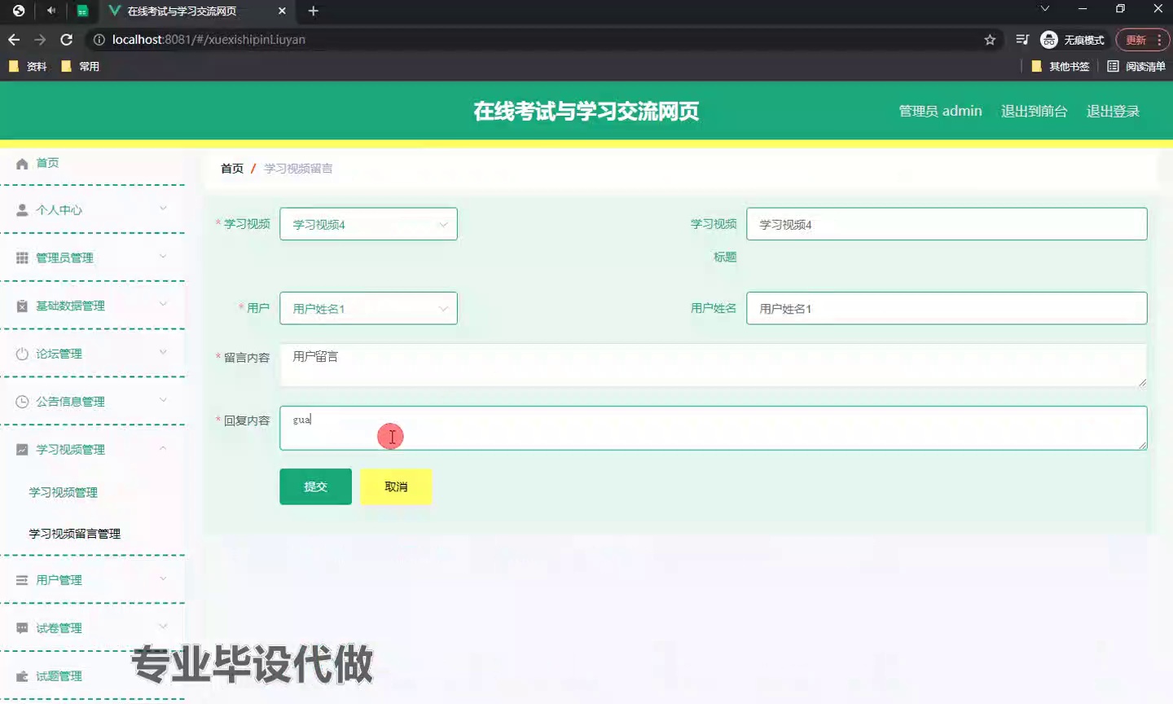Click the clipboard icon for 基础数据管理
This screenshot has height=704, width=1173.
pos(22,306)
